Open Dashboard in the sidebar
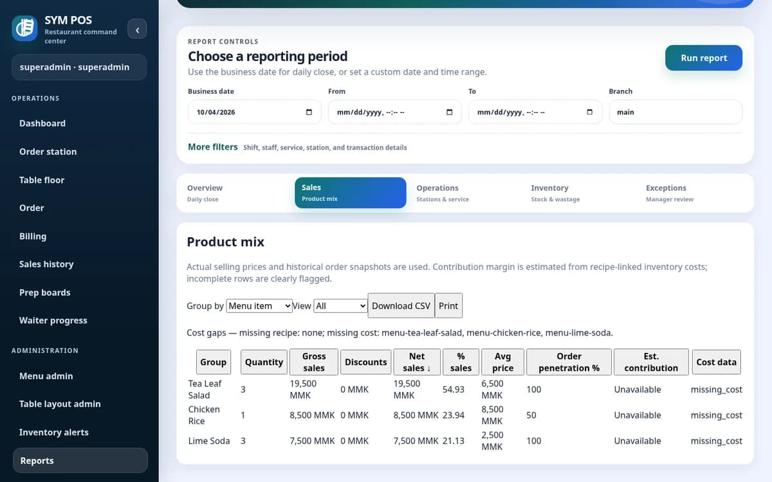 coord(80,123)
